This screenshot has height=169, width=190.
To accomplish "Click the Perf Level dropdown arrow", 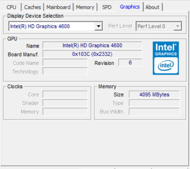I will 178,26.
